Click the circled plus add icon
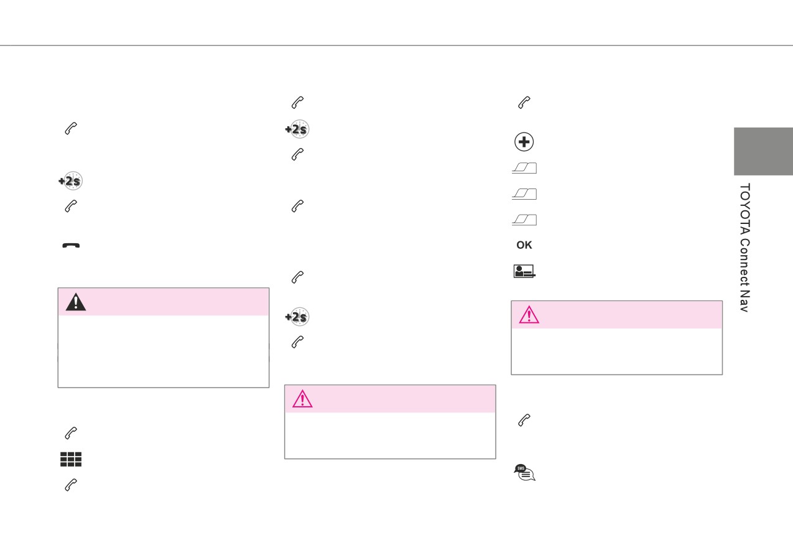793x535 pixels. pyautogui.click(x=524, y=142)
